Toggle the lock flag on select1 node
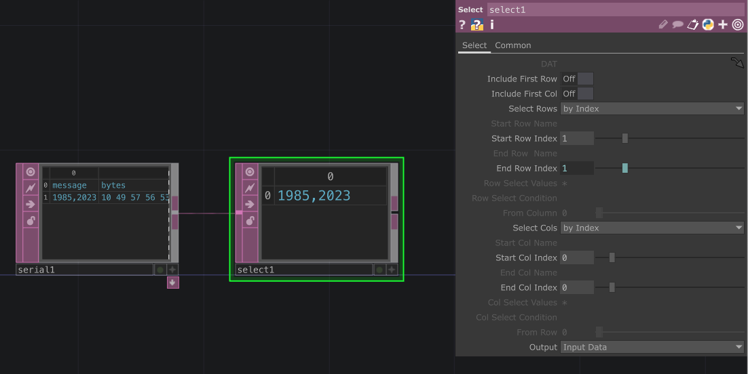 tap(250, 221)
